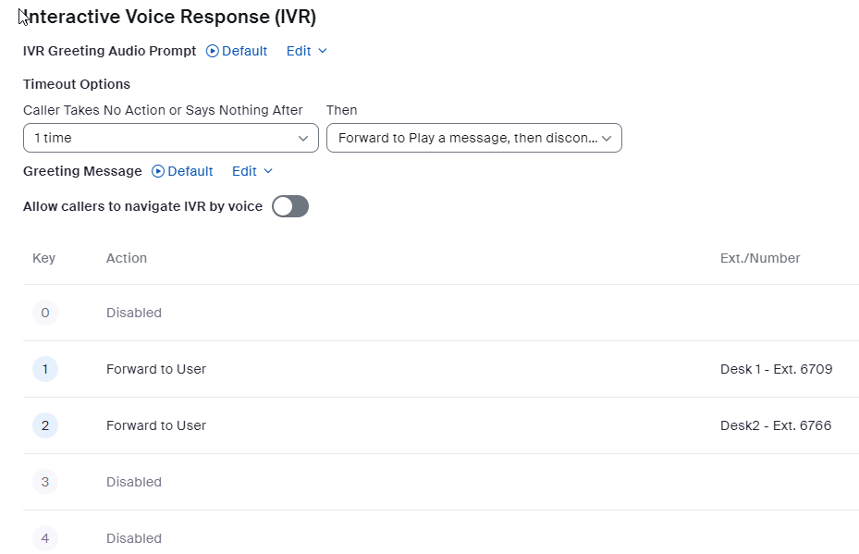Open Edit dropdown for Greeting Message
859x554 pixels.
[x=252, y=171]
